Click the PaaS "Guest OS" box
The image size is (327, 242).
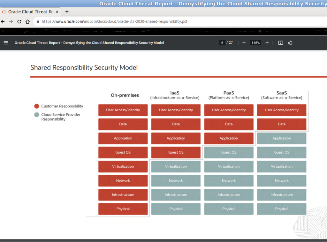click(229, 152)
